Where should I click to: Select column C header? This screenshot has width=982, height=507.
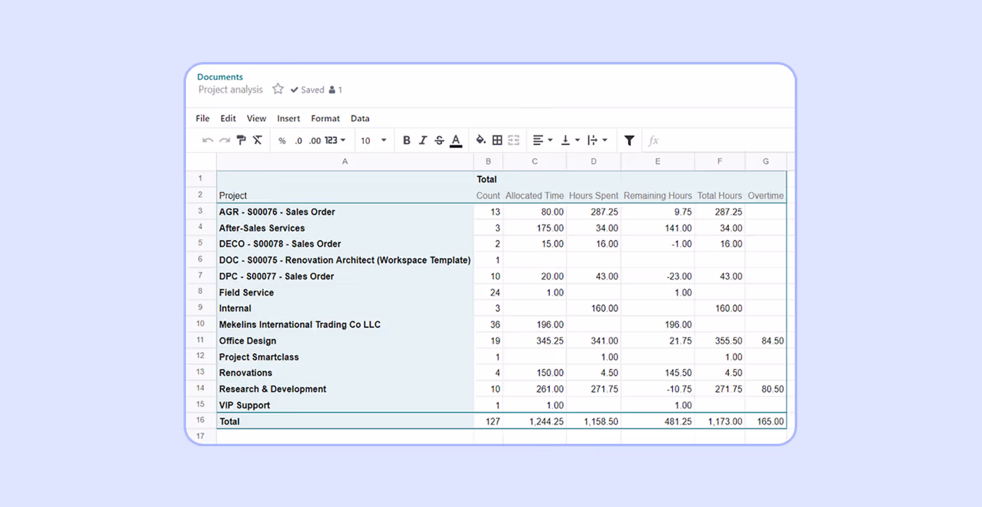pyautogui.click(x=534, y=161)
